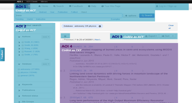Open the Sort dropdown caret
This screenshot has width=192, height=103.
(x=173, y=36)
